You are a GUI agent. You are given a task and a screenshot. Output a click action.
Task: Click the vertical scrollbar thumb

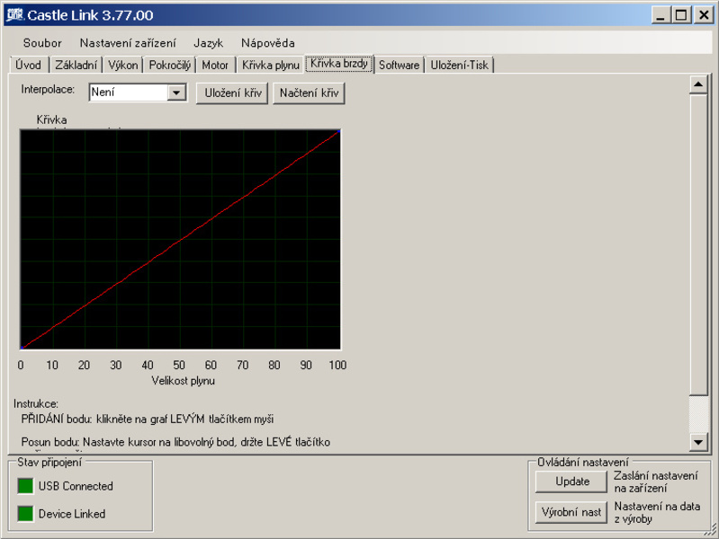click(x=698, y=243)
